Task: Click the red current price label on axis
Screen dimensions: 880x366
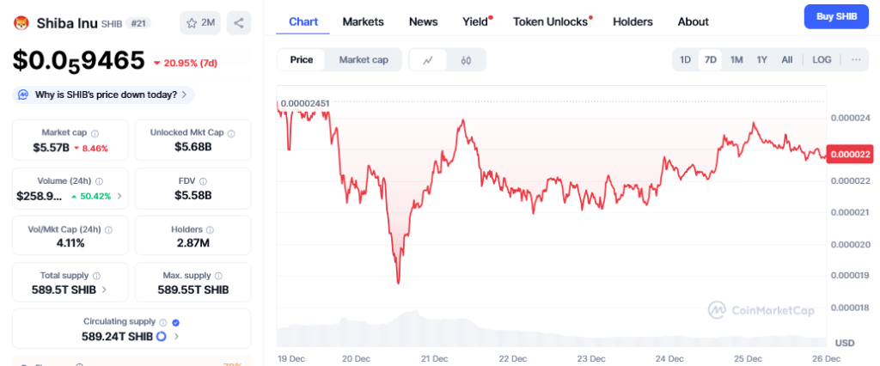Action: [849, 154]
